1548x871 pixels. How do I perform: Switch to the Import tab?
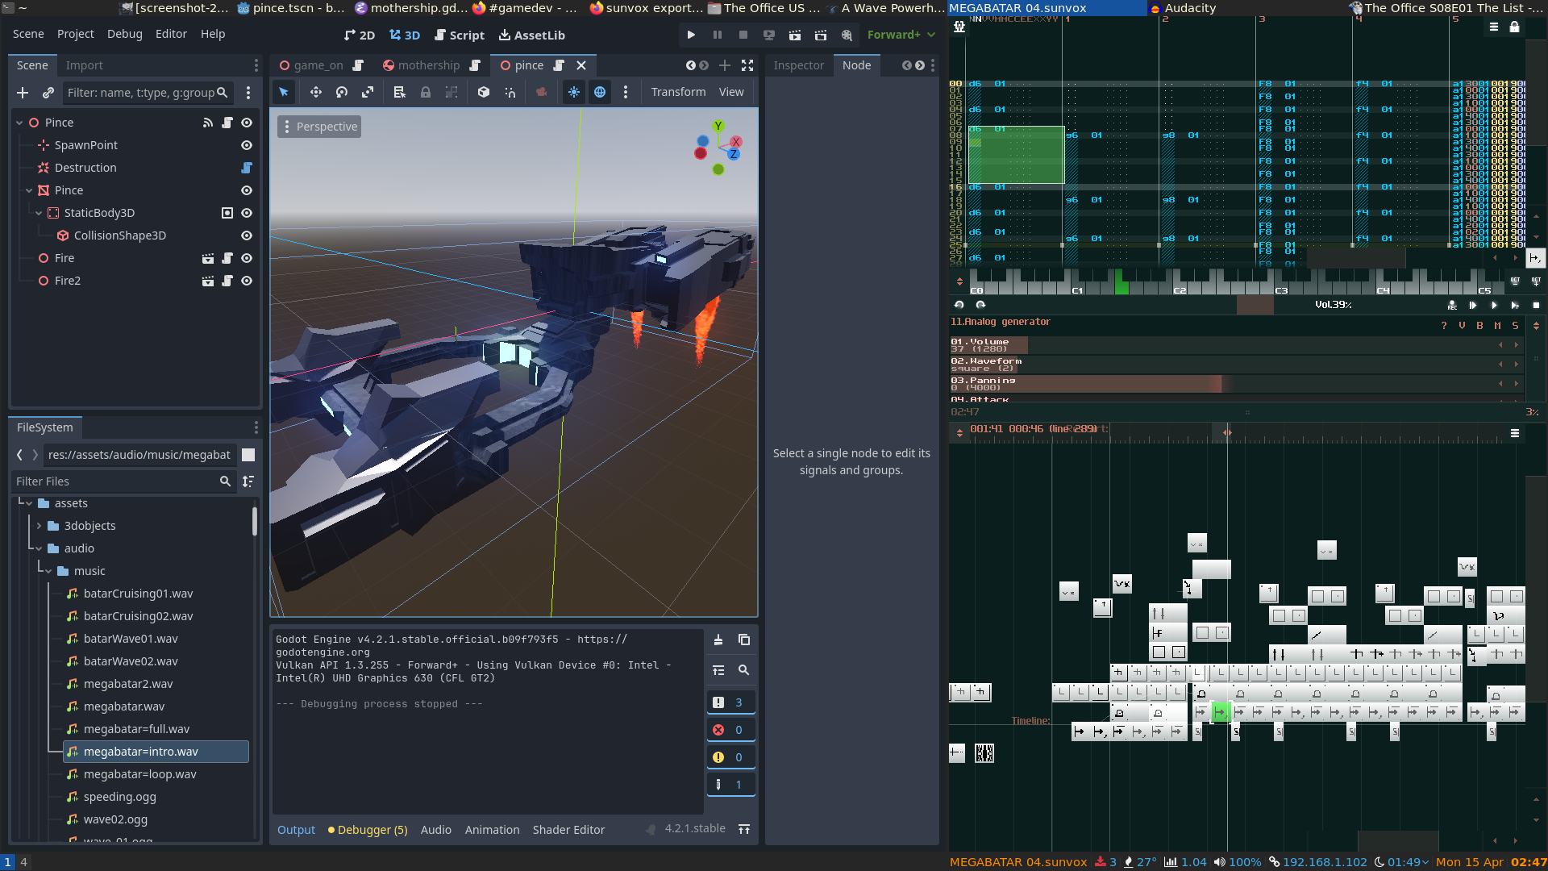click(85, 65)
